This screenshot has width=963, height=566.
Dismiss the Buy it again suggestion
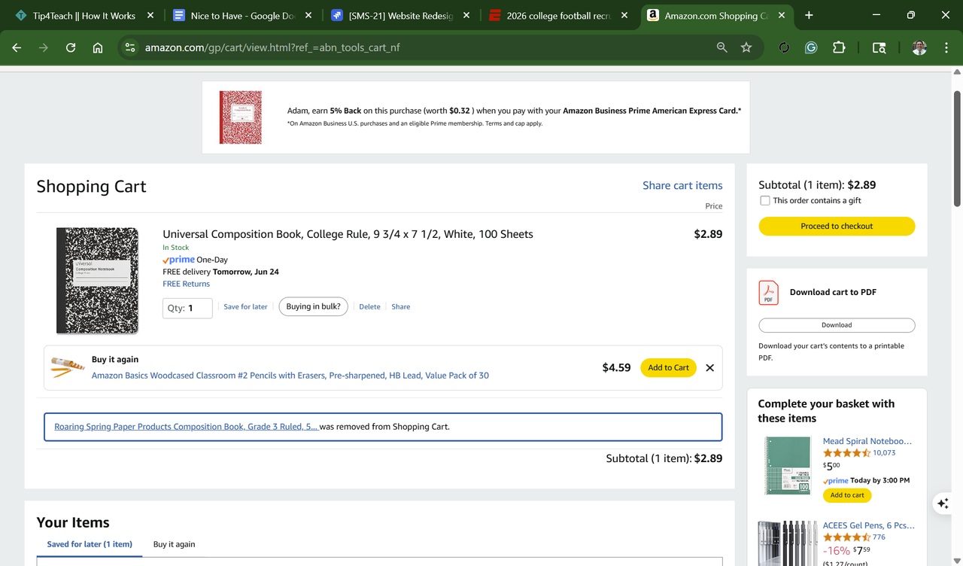[x=709, y=368]
